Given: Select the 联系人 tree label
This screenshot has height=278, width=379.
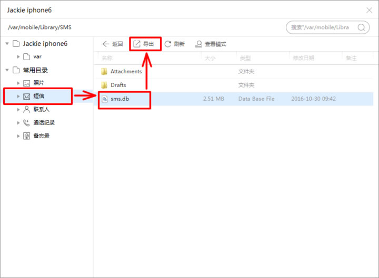Looking at the screenshot, I should tap(42, 109).
